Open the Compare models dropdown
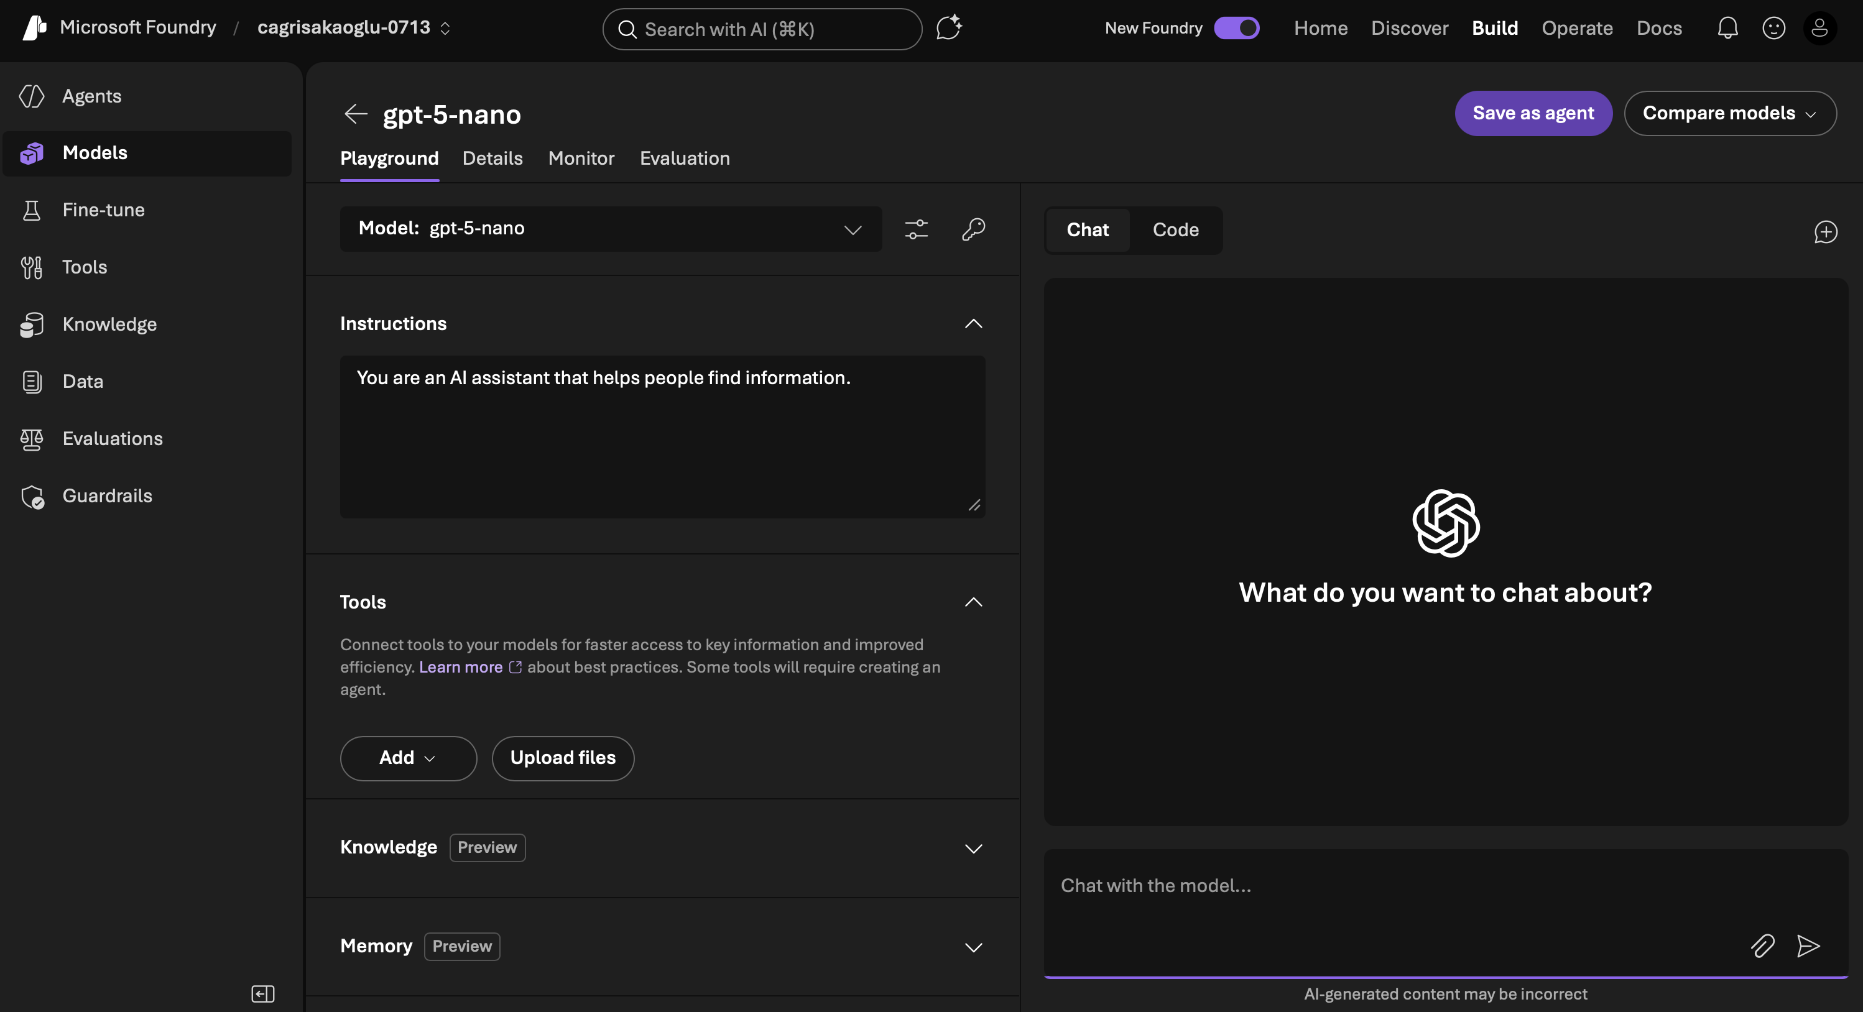1863x1012 pixels. tap(1729, 114)
